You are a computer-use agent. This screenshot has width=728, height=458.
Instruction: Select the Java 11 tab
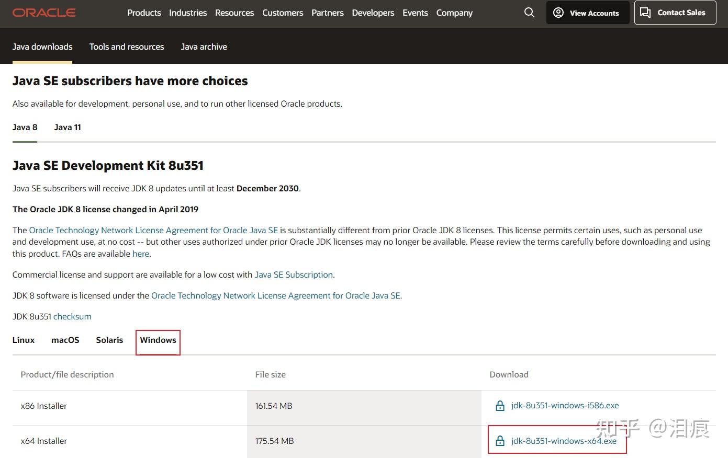coord(68,127)
